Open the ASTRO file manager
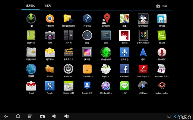The image size is (193, 120). click(x=50, y=69)
